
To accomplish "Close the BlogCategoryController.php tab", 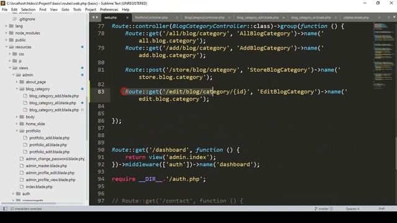I will (229, 17).
